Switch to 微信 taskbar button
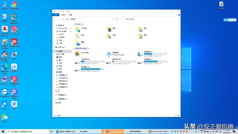The image size is (238, 134). point(113,131)
